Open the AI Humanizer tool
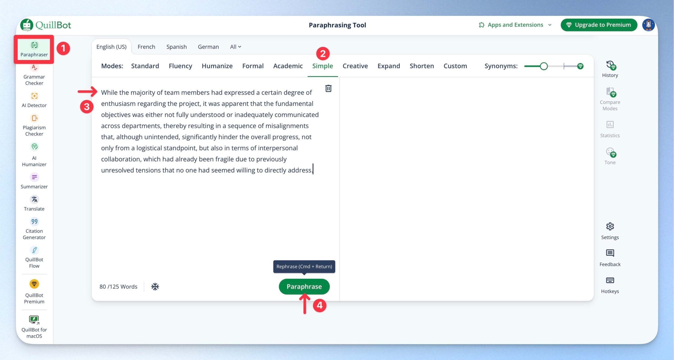 coord(34,155)
